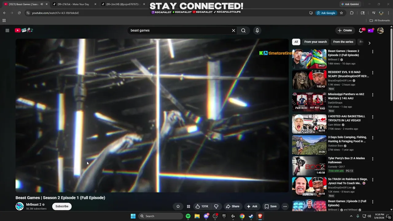This screenshot has width=393, height=221.
Task: Select the All filter chip
Action: (296, 42)
